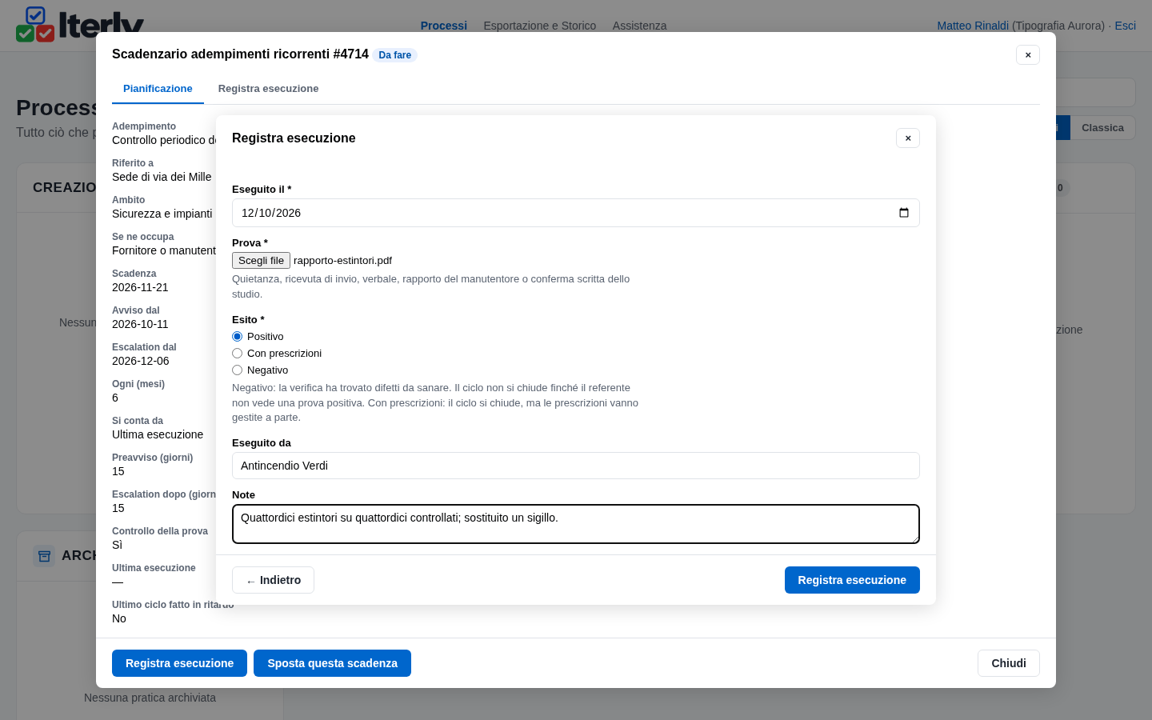Click inside the Note textarea
The image size is (1152, 720).
coord(576,524)
